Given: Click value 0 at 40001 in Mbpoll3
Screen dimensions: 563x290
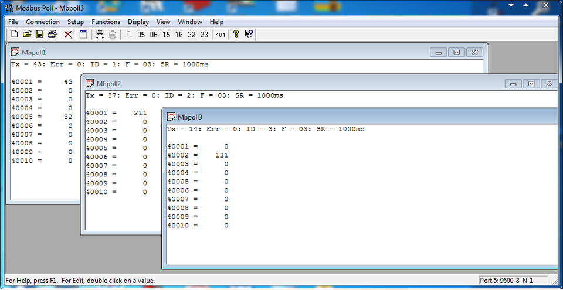Looking at the screenshot, I should tap(226, 146).
